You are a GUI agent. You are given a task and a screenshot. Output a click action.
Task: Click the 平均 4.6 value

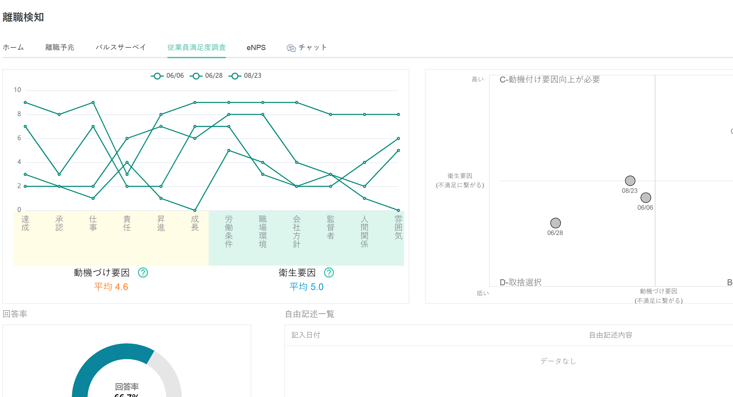[111, 287]
